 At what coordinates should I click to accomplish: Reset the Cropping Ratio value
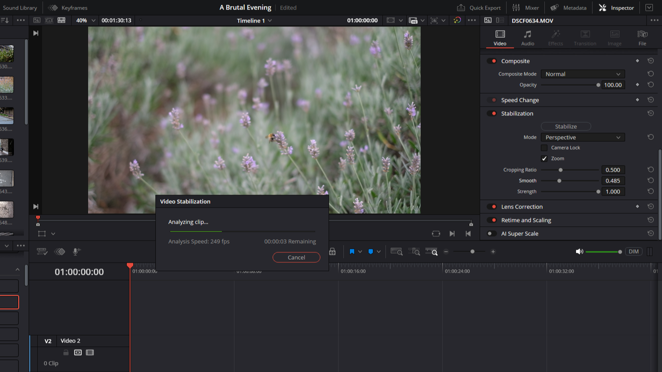pos(650,170)
